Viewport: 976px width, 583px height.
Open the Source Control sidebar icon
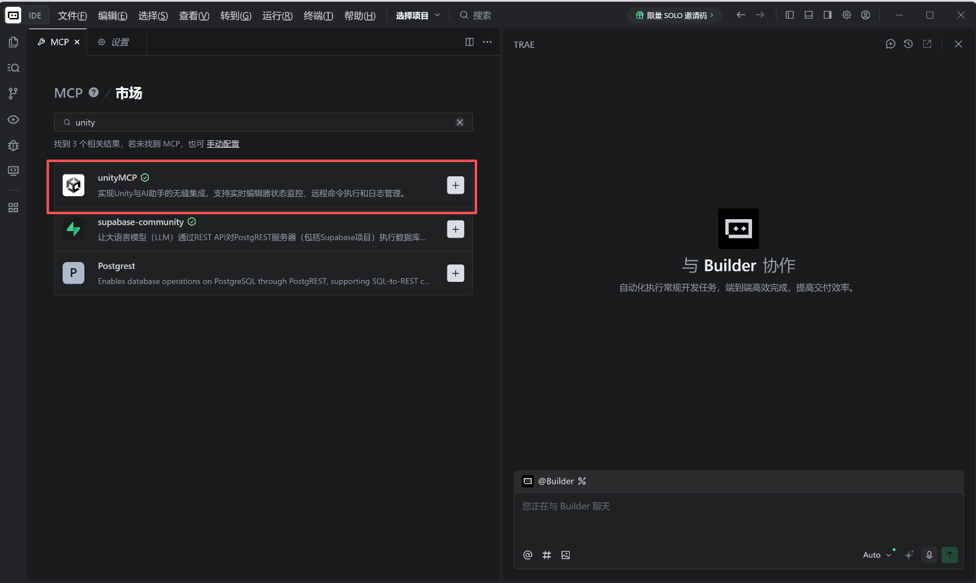pos(13,93)
